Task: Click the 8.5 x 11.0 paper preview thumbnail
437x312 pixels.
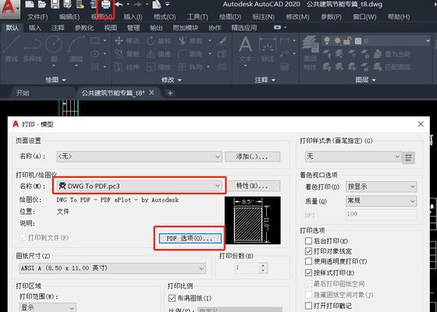Action: coord(253,220)
